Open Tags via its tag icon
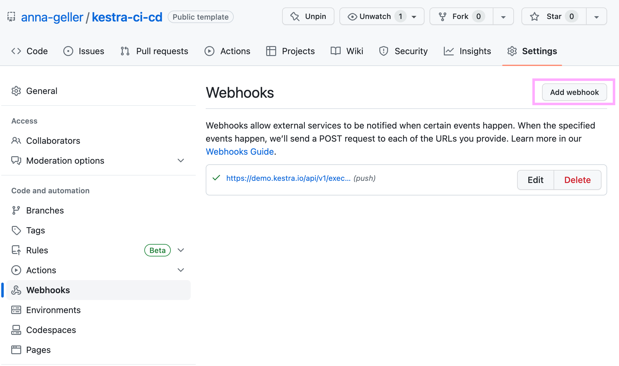 16,230
